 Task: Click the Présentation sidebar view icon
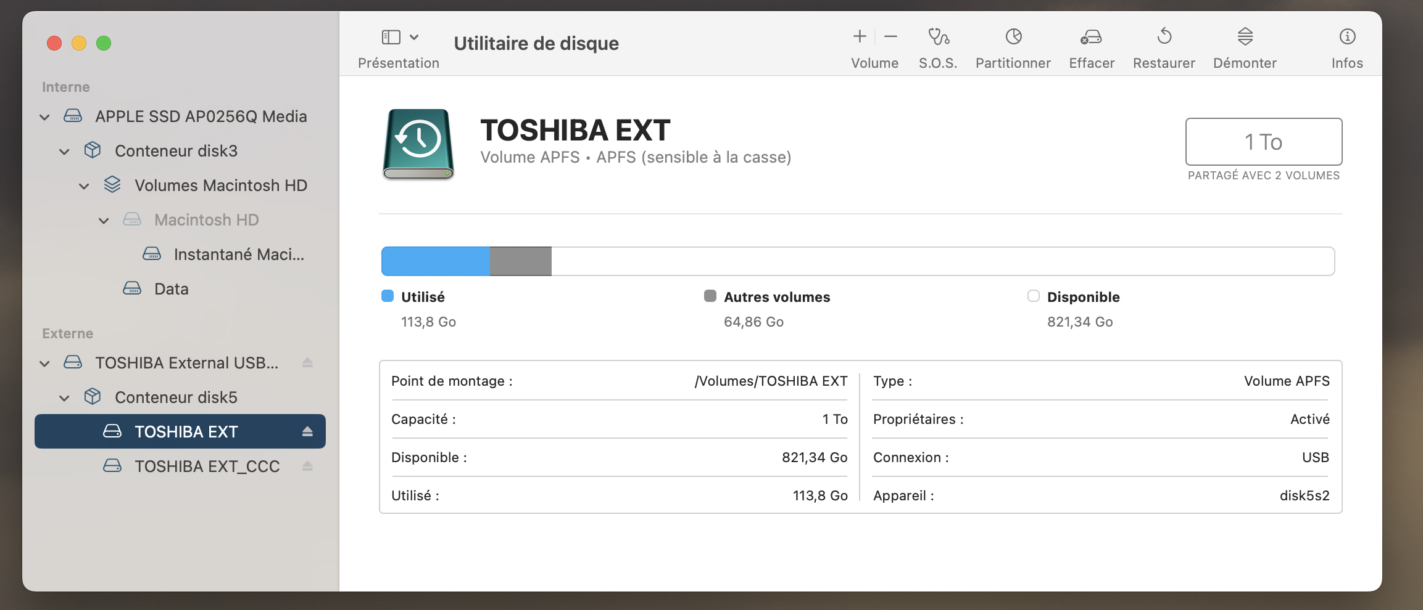click(391, 37)
